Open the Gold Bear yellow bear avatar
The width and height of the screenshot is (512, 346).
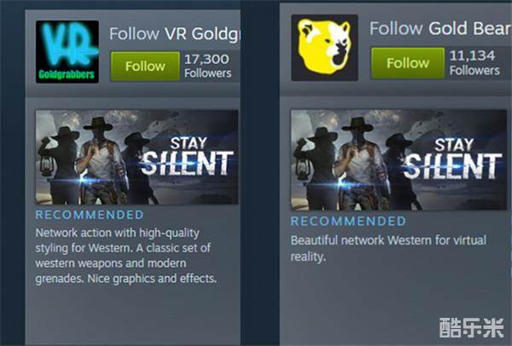pos(324,48)
